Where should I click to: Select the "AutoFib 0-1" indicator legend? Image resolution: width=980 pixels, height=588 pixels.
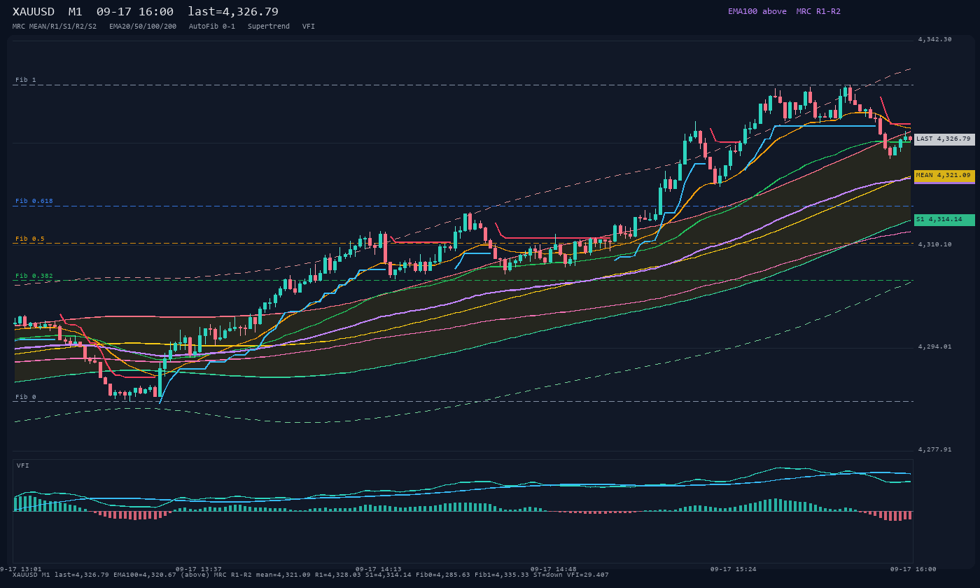[x=212, y=26]
